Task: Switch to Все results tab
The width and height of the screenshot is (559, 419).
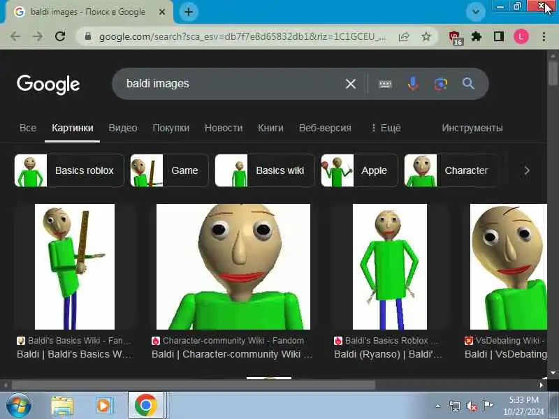Action: point(28,128)
